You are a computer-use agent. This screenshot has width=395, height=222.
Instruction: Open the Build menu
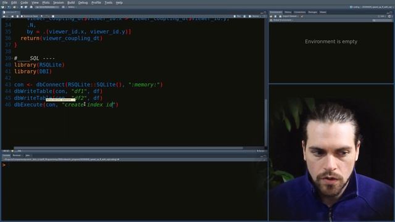(71, 2)
